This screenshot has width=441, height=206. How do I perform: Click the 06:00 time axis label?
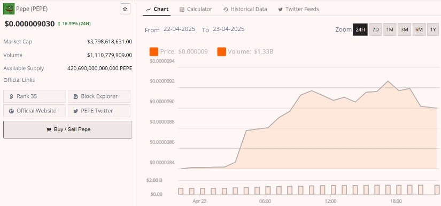(x=265, y=202)
